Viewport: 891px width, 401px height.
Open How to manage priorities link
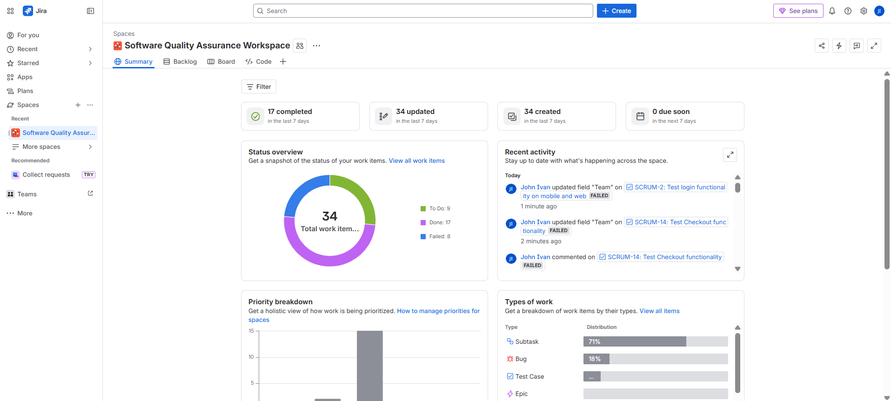pos(438,311)
